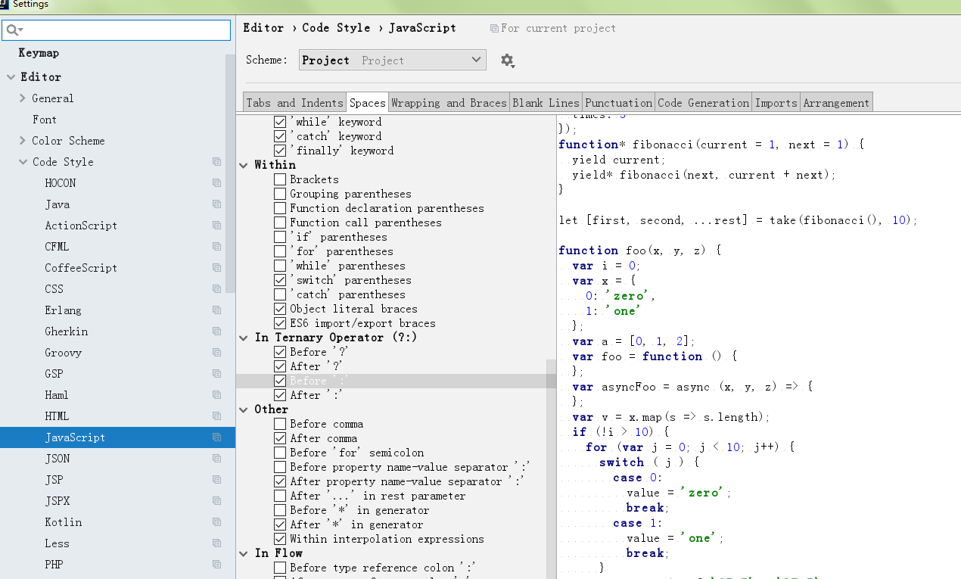Image resolution: width=961 pixels, height=579 pixels.
Task: Open the Punctuation tab
Action: click(x=618, y=103)
